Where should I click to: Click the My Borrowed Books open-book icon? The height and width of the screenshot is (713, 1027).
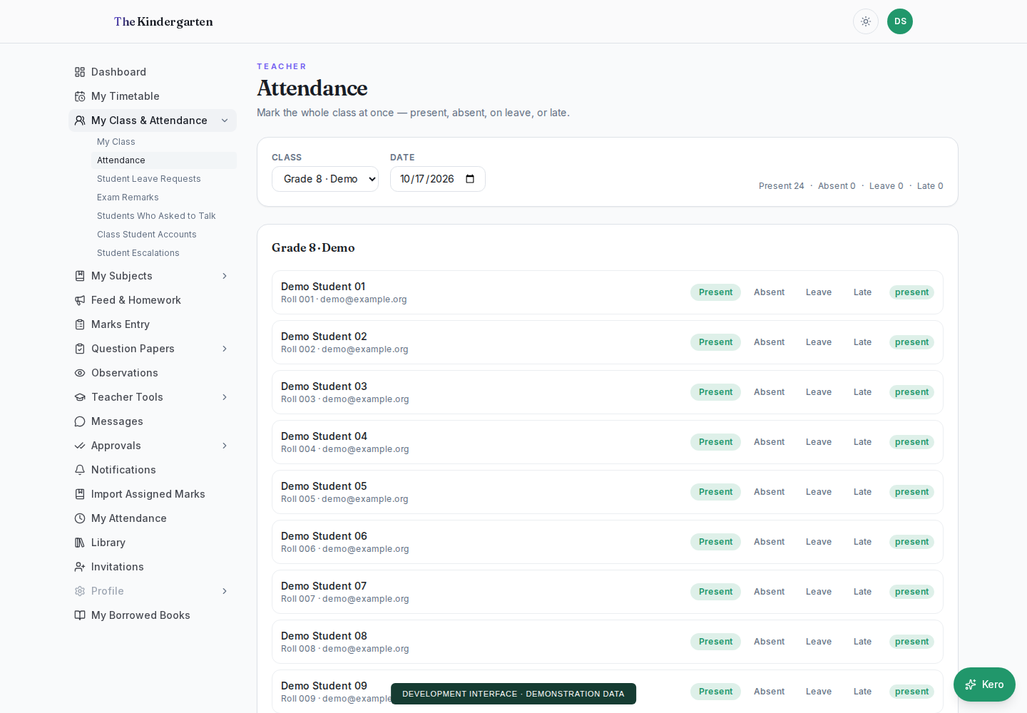(80, 615)
